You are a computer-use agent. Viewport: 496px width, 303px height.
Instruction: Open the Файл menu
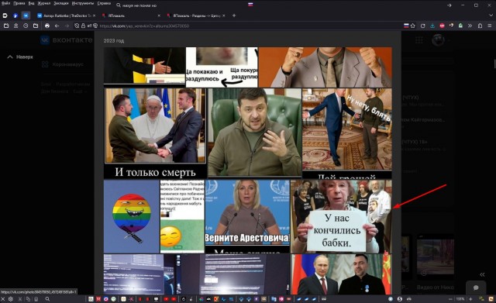coord(6,3)
